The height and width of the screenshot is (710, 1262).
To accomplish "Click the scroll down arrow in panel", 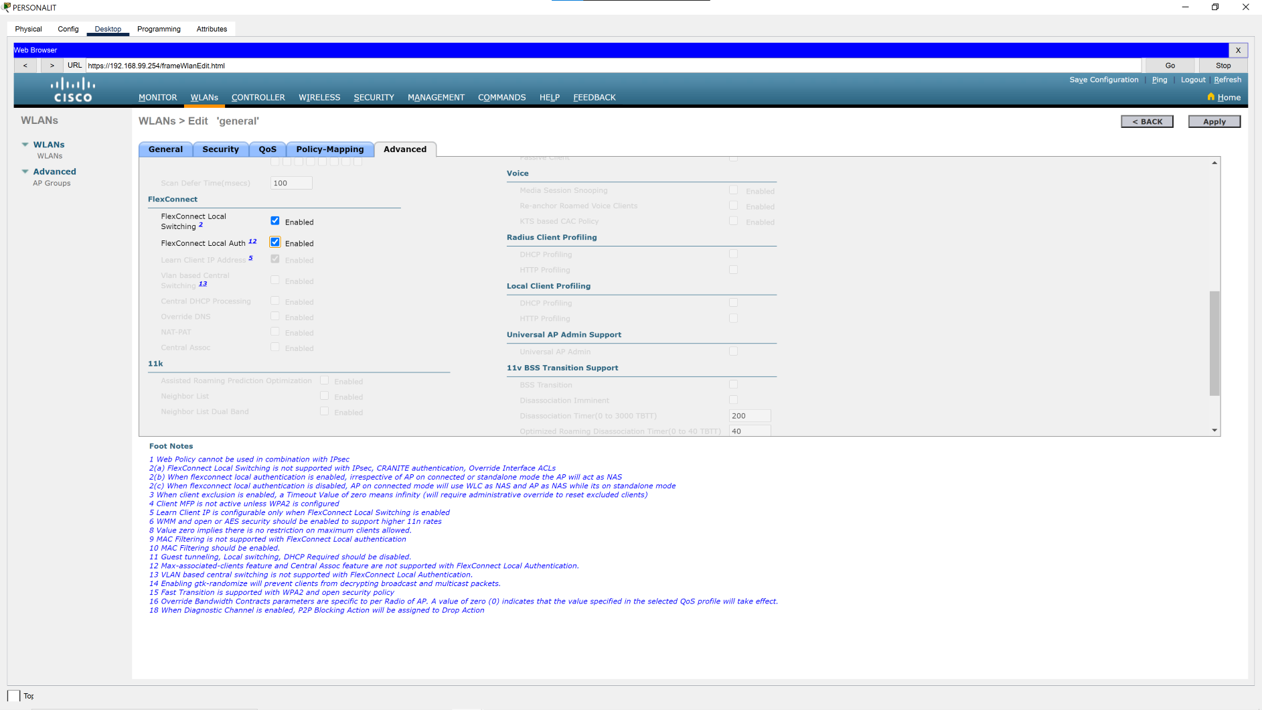I will point(1214,430).
